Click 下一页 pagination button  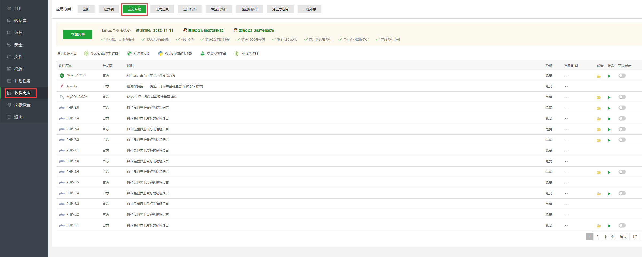[609, 237]
